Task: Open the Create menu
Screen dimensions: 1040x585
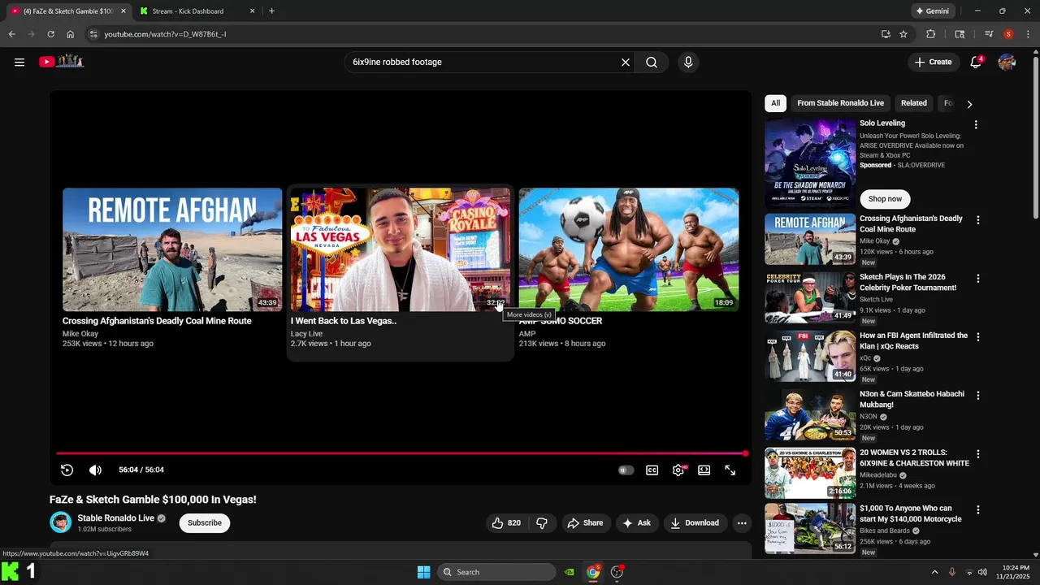Action: 934,62
